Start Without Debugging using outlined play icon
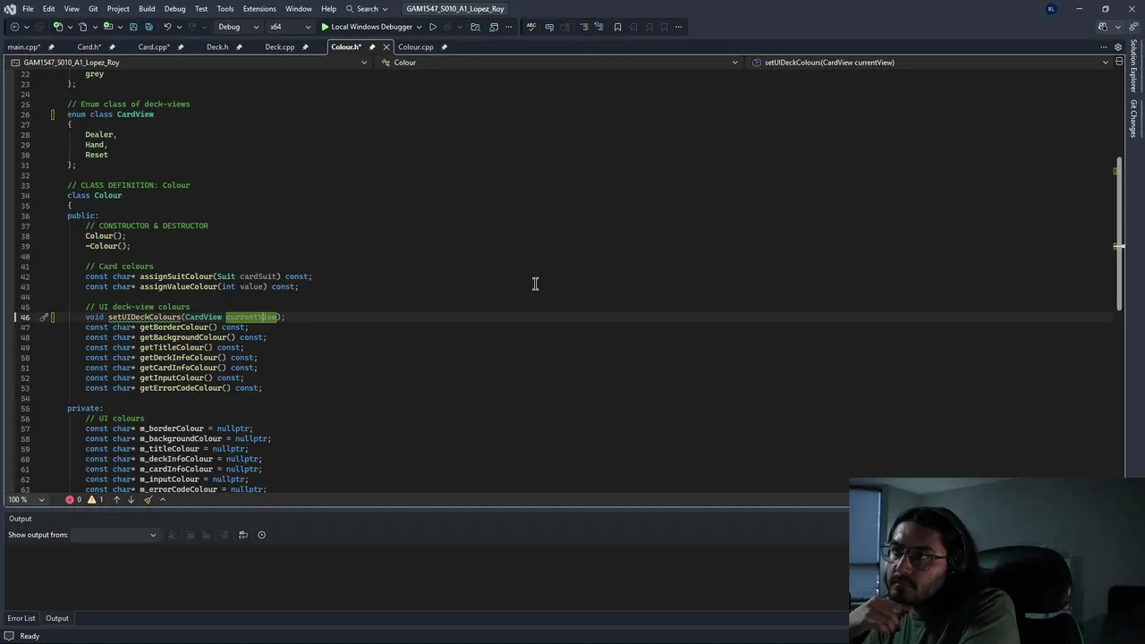This screenshot has height=644, width=1145. coord(433,27)
